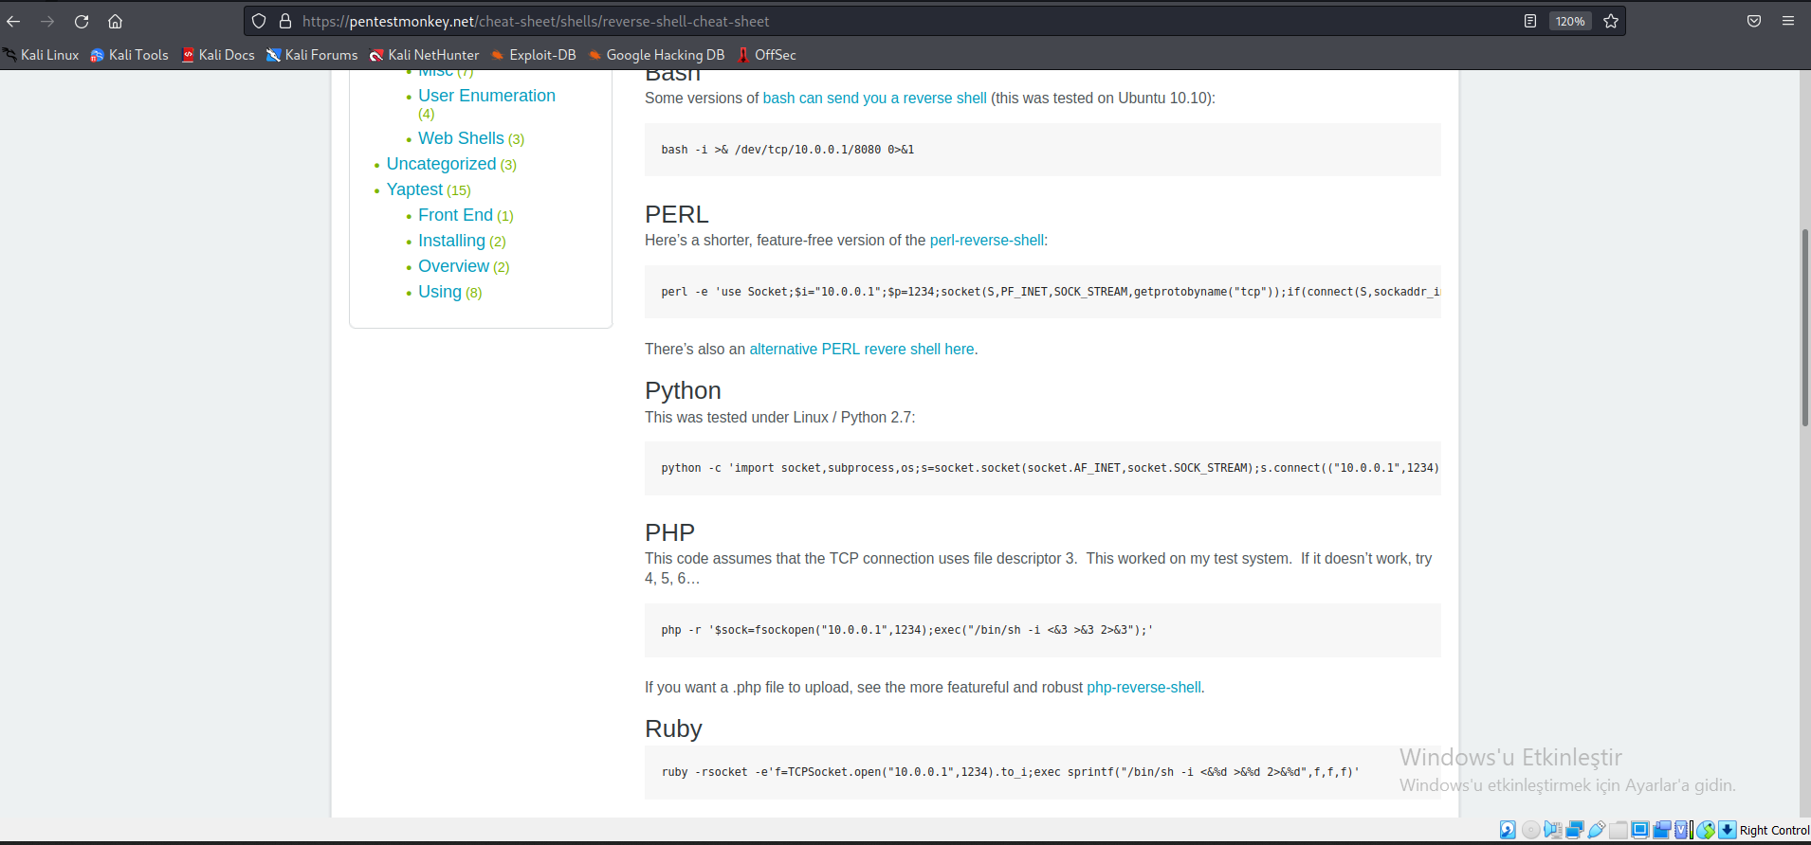Open the Kali Linux bookmark
Viewport: 1811px width, 845px height.
41,55
